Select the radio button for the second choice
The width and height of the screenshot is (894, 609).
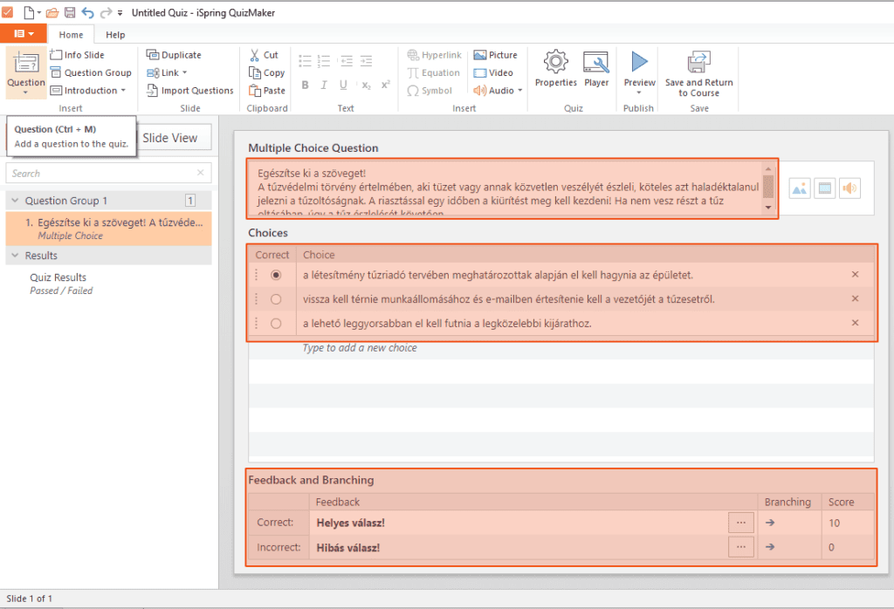pos(276,299)
